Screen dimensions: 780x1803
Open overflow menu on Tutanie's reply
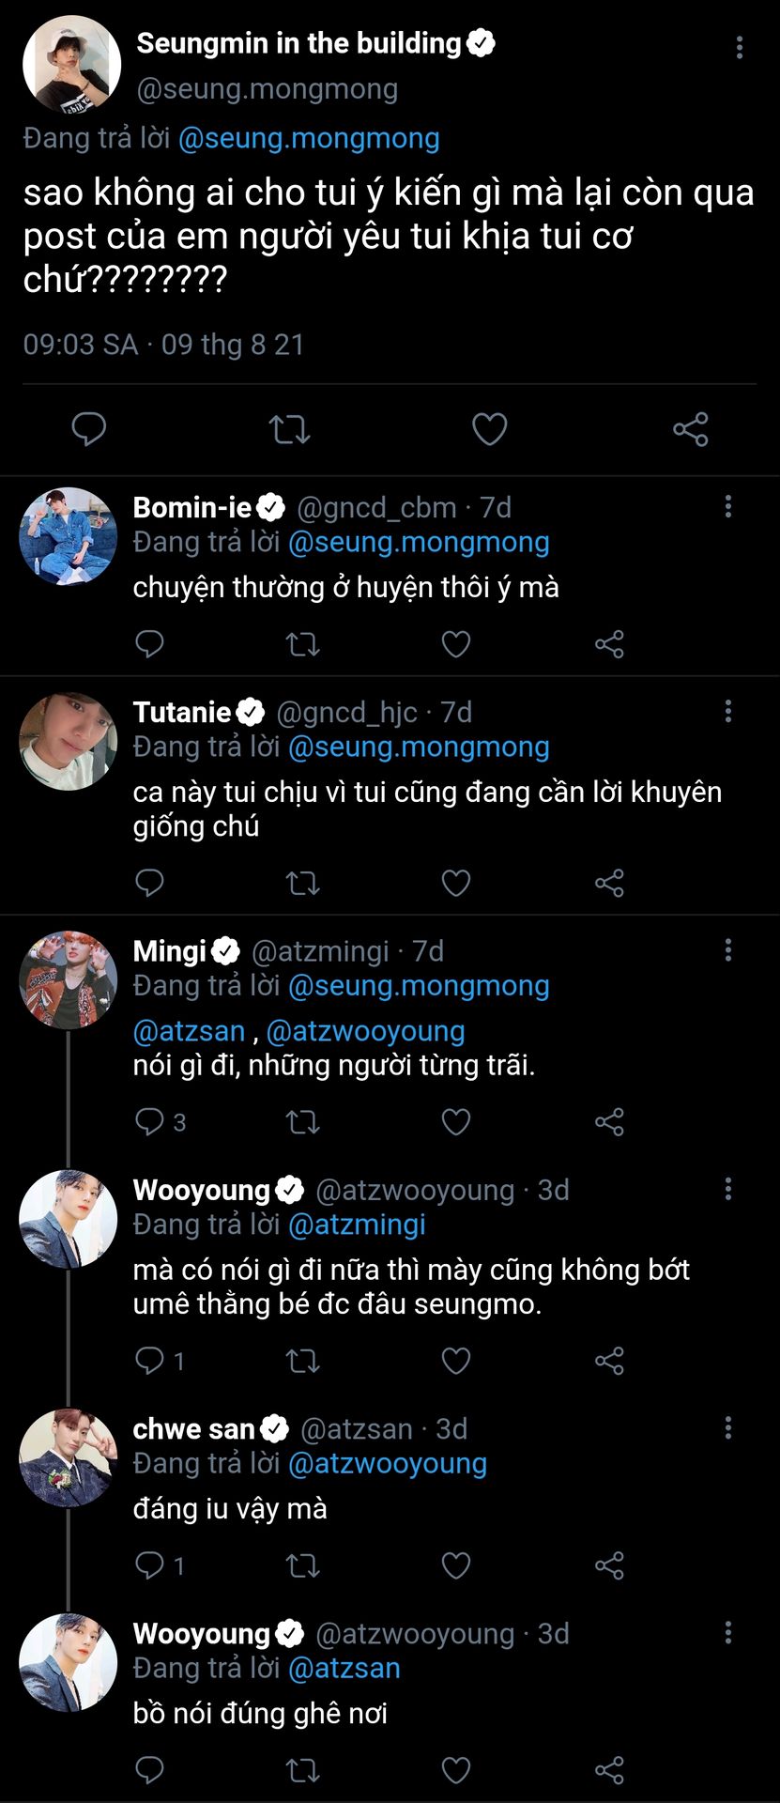coord(728,711)
